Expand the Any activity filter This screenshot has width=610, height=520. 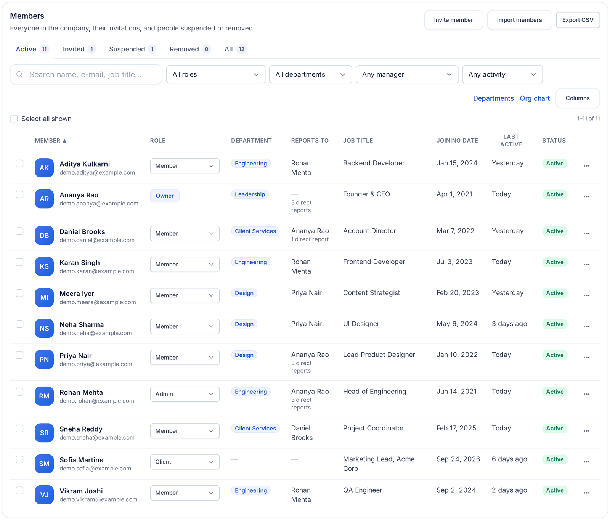point(502,74)
